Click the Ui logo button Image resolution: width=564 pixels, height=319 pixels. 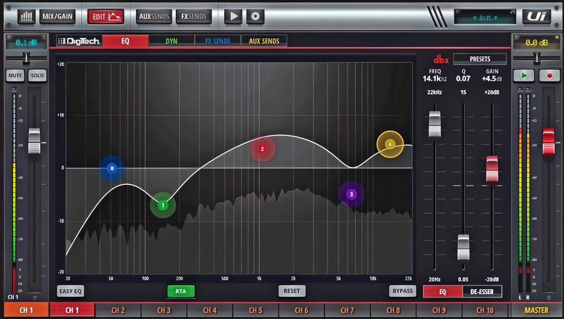pos(536,17)
